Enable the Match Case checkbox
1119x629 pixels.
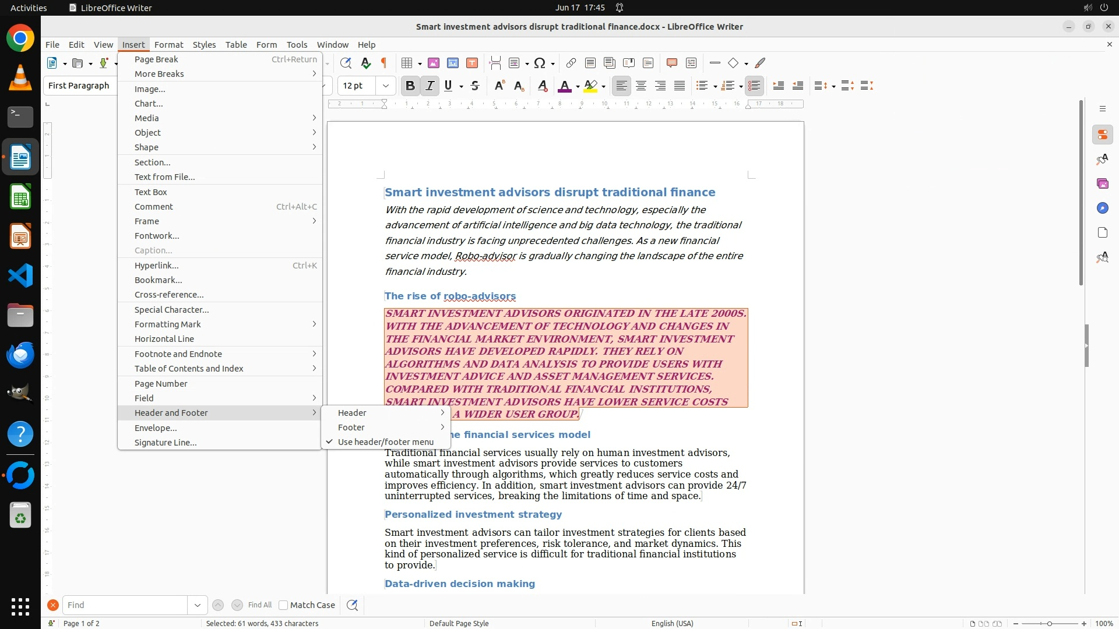coord(284,605)
